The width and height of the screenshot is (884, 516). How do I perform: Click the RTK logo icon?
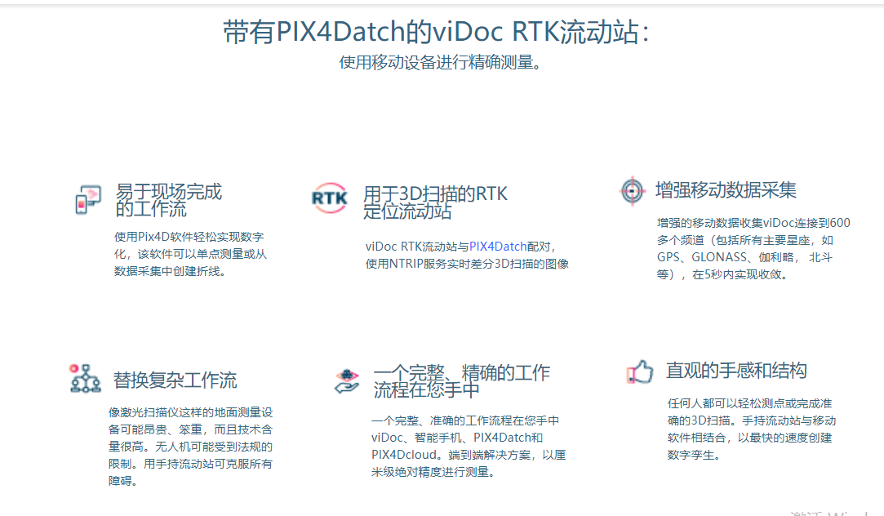[x=330, y=198]
